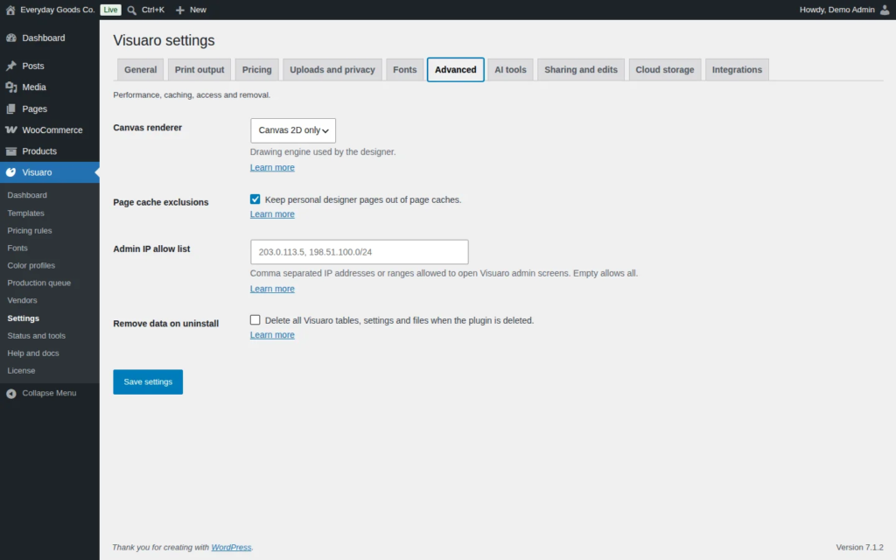This screenshot has height=560, width=896.
Task: Click the Collapse Menu arrow icon
Action: [x=11, y=393]
